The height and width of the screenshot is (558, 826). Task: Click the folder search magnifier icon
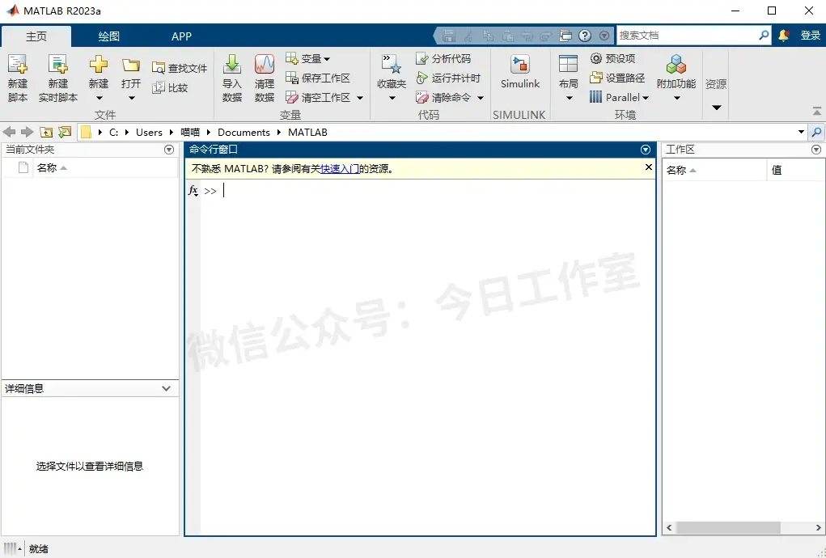816,132
